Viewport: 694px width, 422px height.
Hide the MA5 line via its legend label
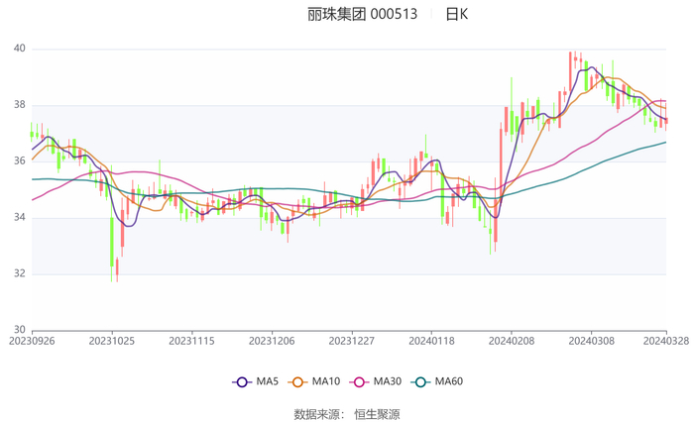[x=268, y=381]
